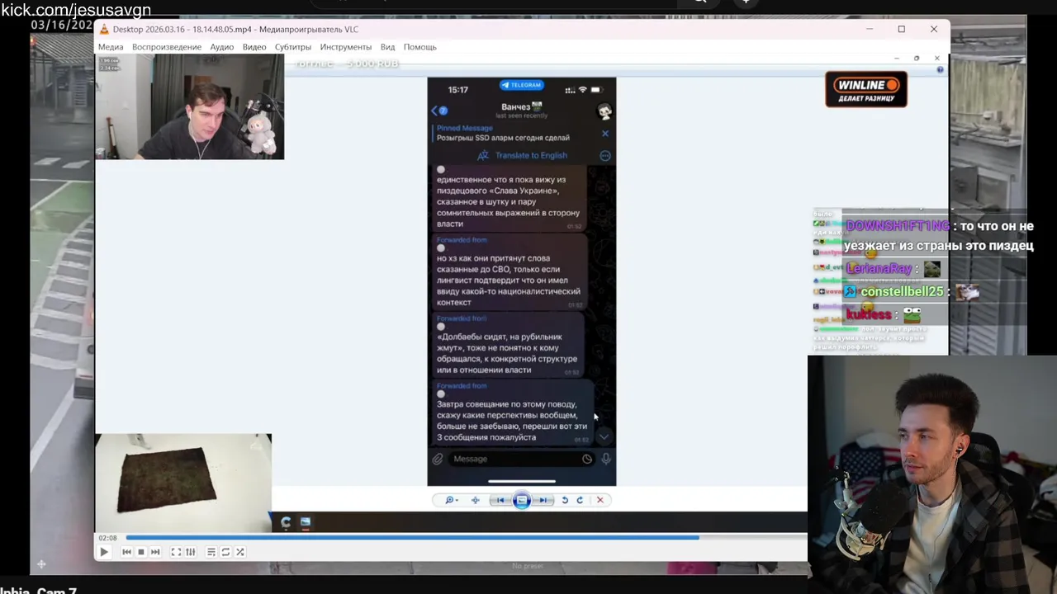Image resolution: width=1057 pixels, height=594 pixels.
Task: Toggle shuffle/random playback in VLC
Action: 240,552
